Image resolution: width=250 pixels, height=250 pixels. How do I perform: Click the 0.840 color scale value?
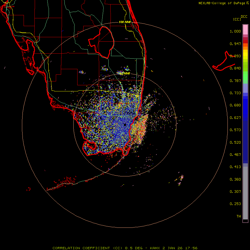pos(235,68)
